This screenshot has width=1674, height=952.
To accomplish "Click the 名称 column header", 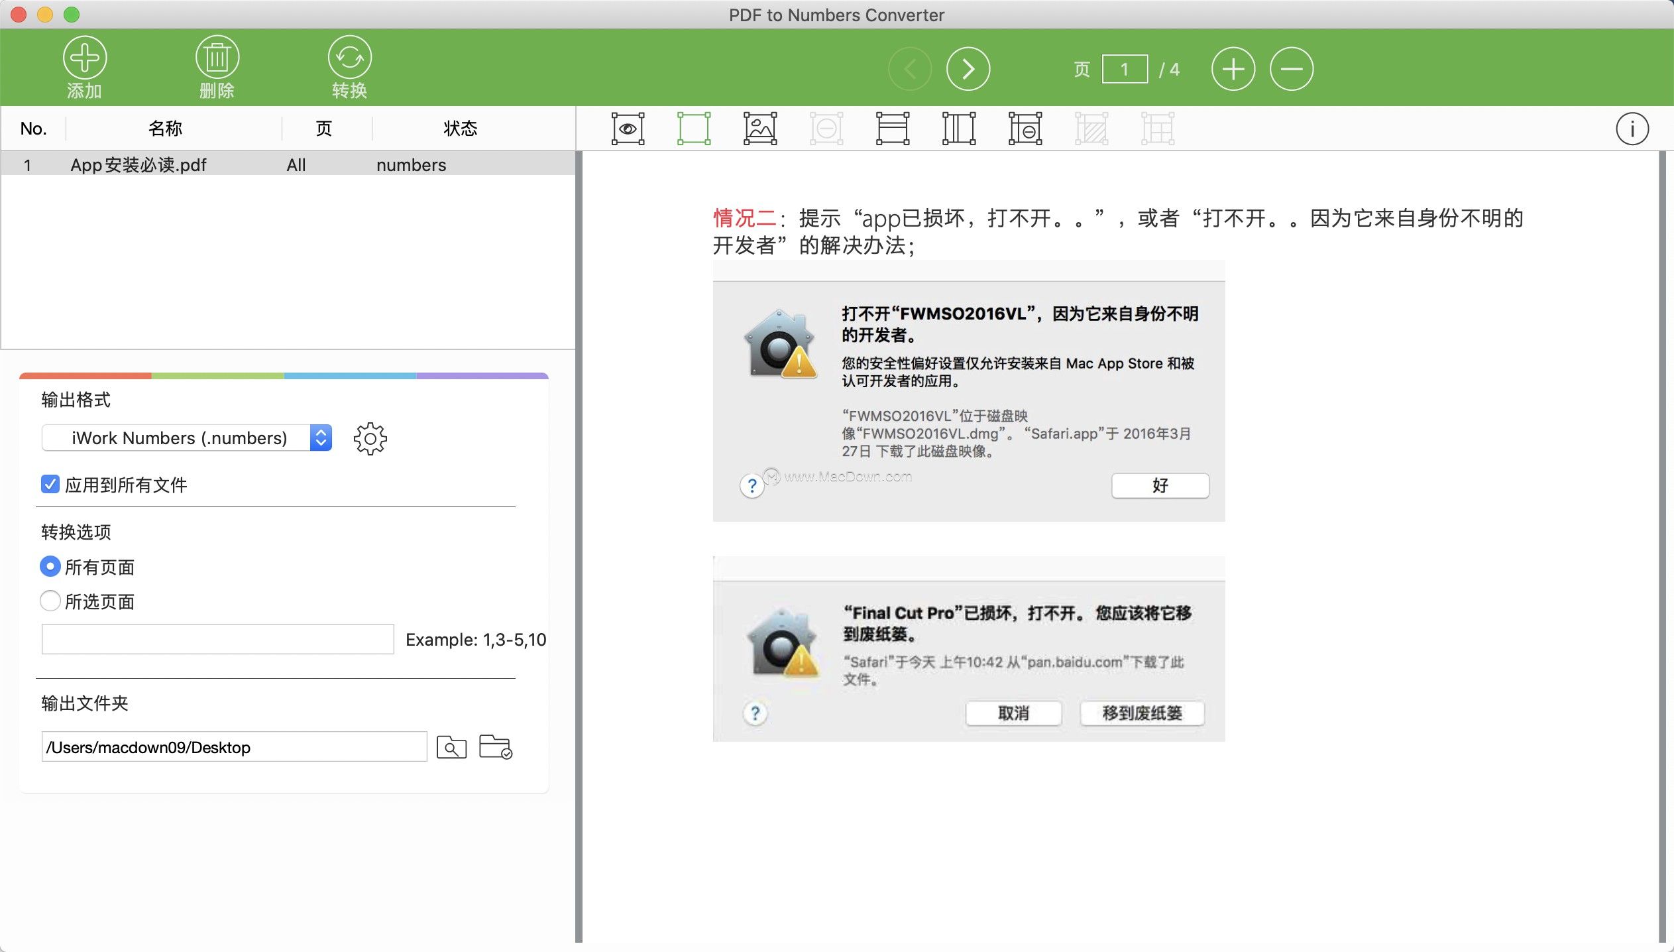I will [x=165, y=128].
